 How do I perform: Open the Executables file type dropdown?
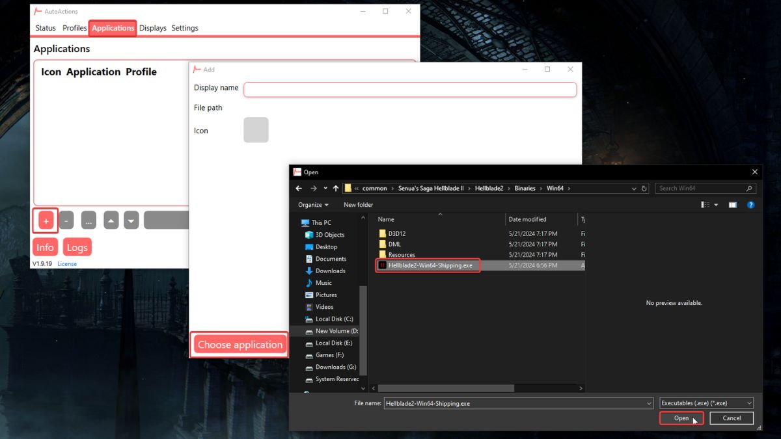click(x=706, y=403)
